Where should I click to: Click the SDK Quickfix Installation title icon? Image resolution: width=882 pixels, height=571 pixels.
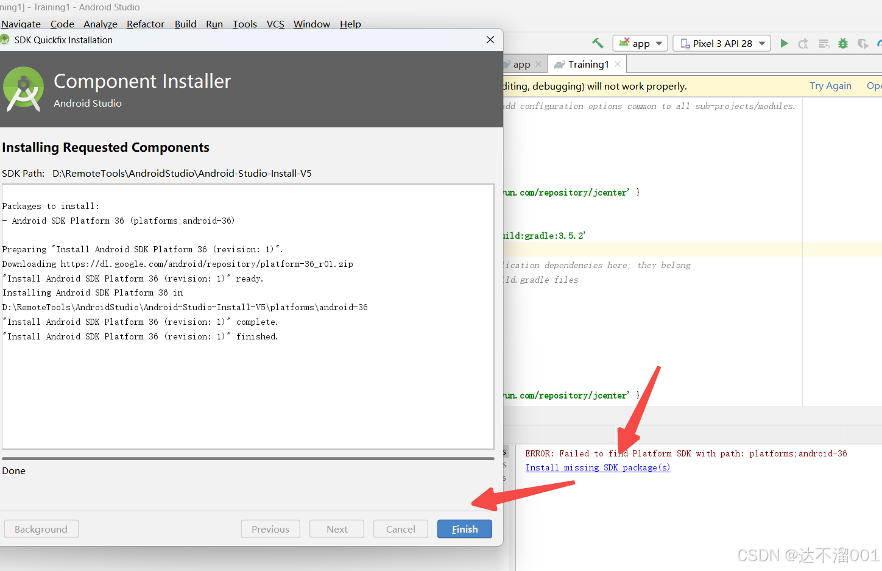pos(5,40)
